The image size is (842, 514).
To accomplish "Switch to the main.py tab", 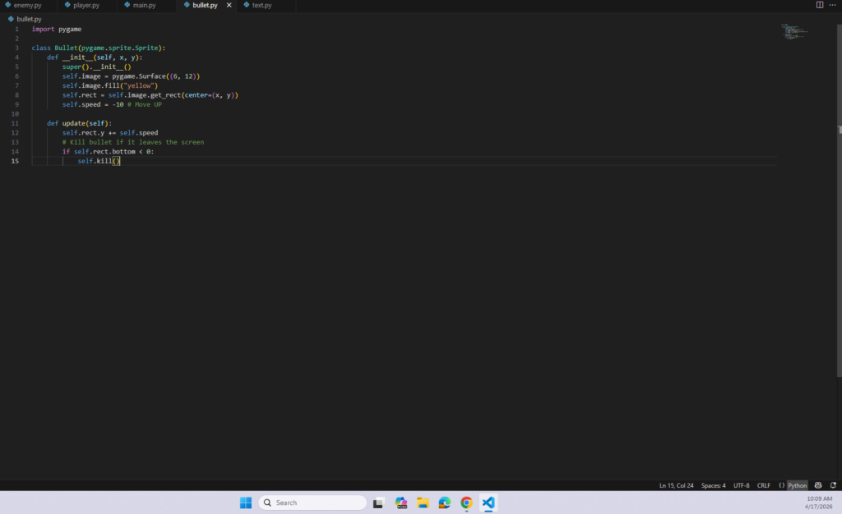I will [x=145, y=6].
